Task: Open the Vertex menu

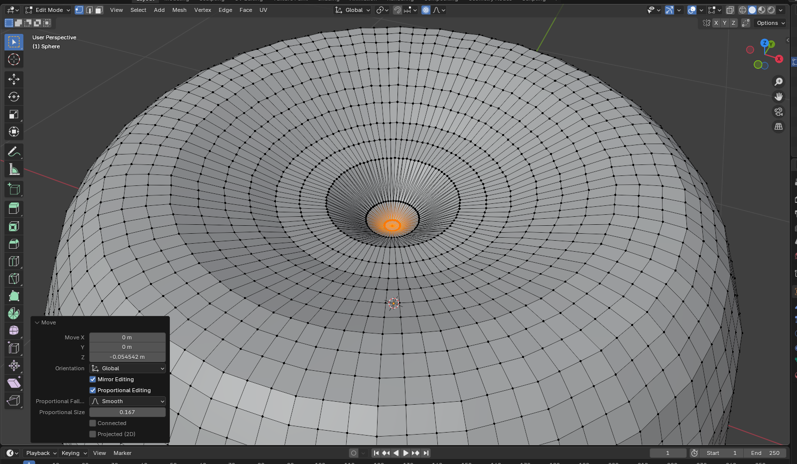Action: click(203, 10)
